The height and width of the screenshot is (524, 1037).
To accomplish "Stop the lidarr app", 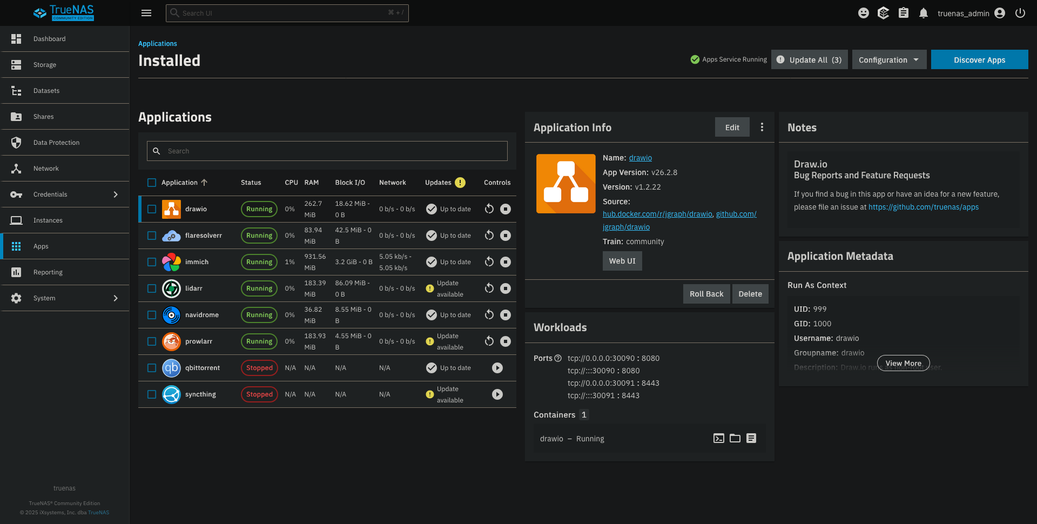I will click(506, 288).
